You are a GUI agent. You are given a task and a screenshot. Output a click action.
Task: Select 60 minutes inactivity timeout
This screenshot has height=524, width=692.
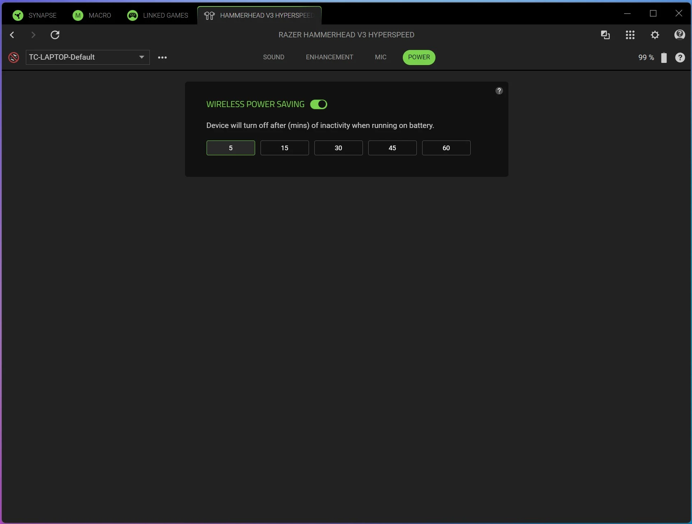[446, 148]
